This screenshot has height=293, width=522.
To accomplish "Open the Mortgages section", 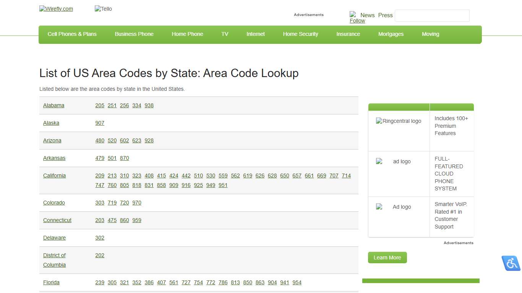I will click(x=391, y=34).
